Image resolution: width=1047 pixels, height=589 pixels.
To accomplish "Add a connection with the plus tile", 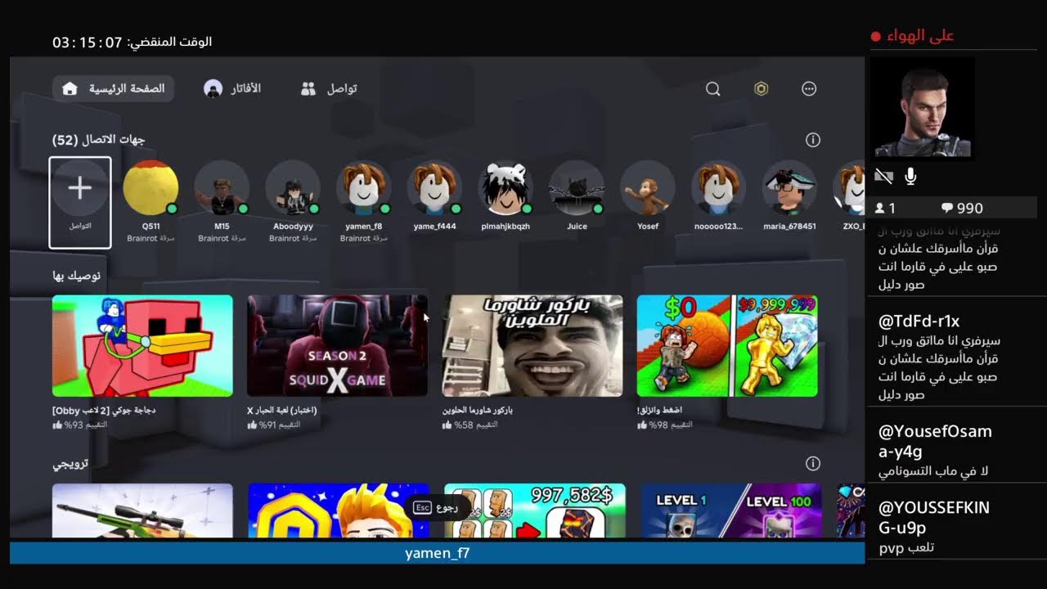I will [80, 202].
